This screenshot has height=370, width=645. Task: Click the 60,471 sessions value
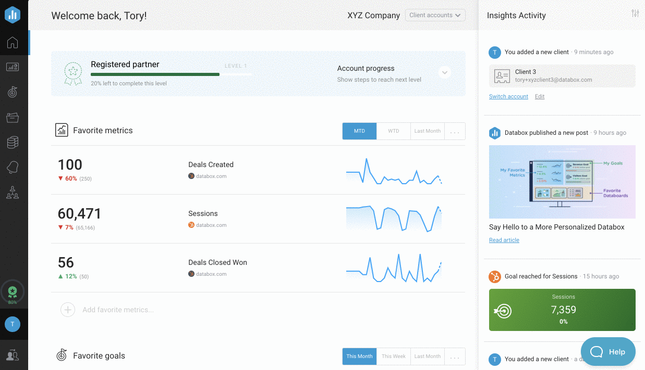(x=80, y=214)
